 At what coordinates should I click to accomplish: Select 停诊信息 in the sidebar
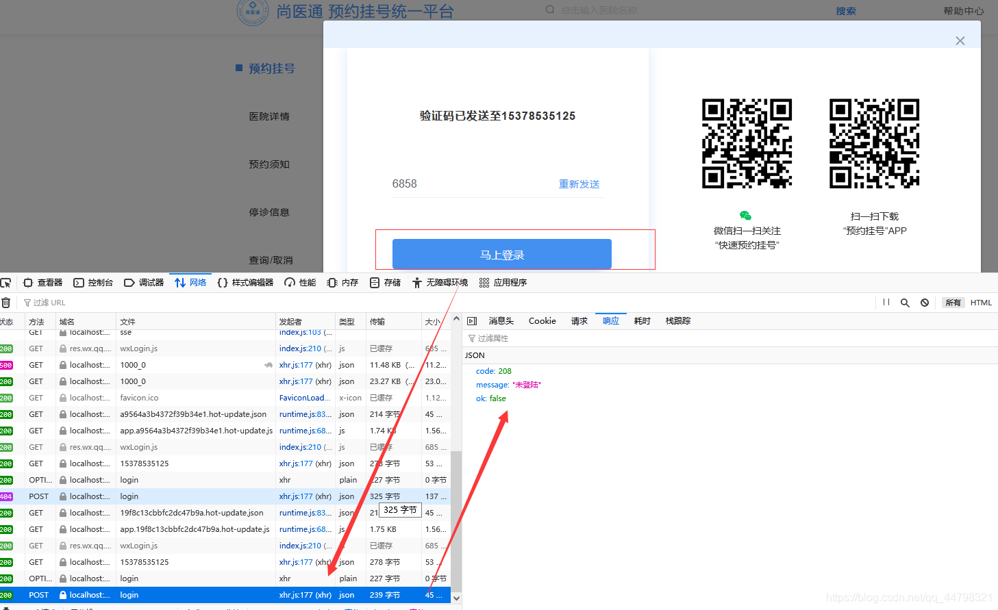click(x=269, y=212)
